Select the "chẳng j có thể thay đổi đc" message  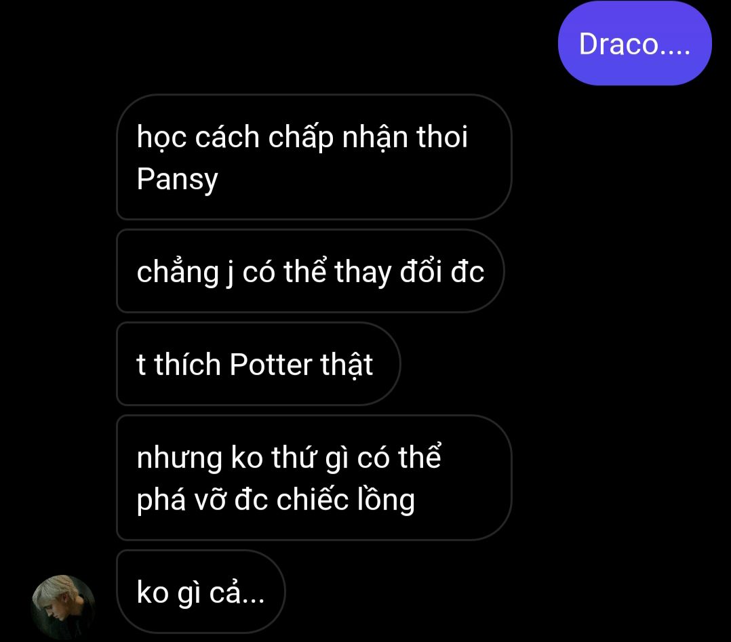(x=311, y=271)
